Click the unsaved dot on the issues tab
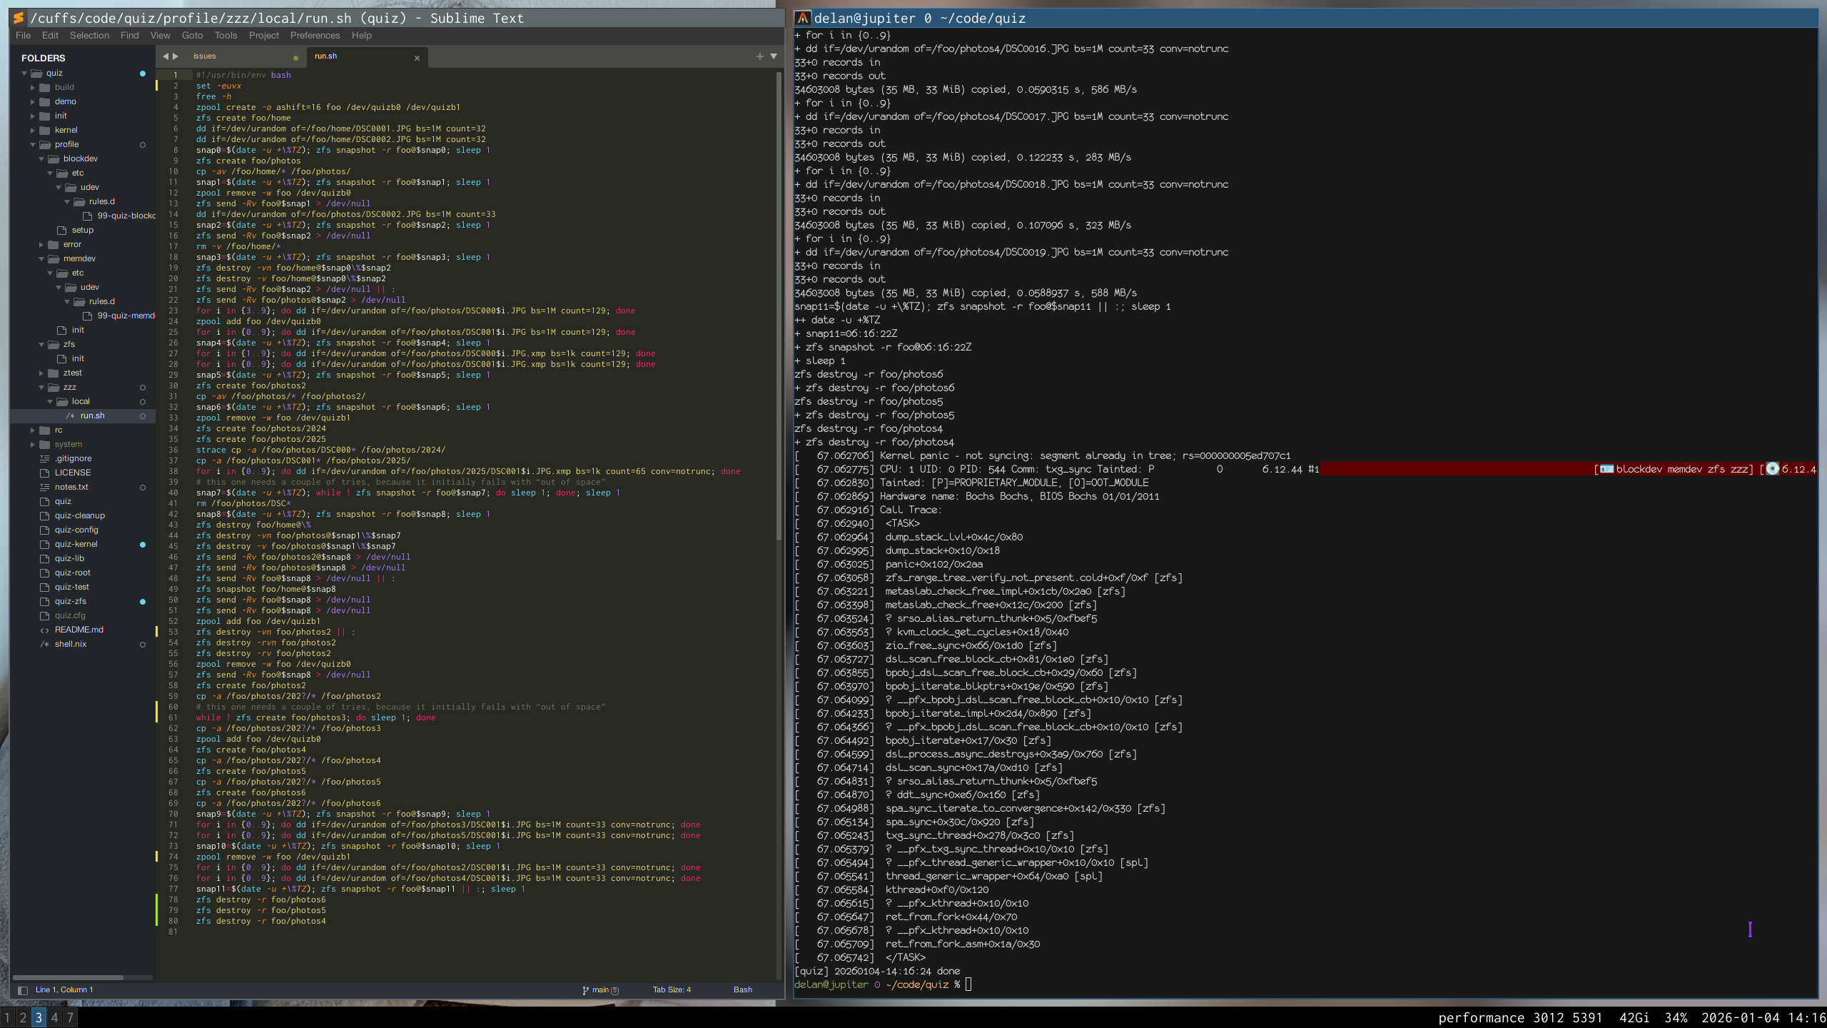 [295, 58]
